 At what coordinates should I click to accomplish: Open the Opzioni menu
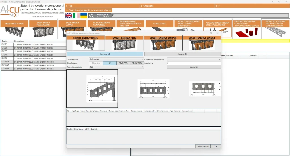[177, 6]
